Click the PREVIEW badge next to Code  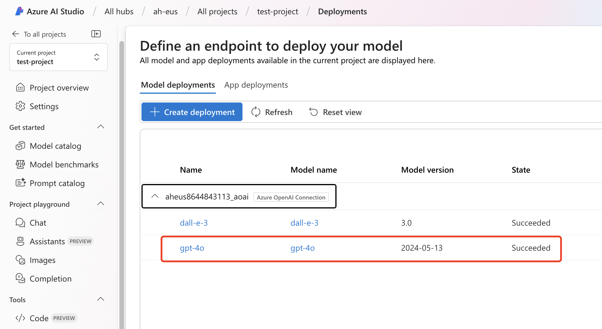[x=64, y=318]
